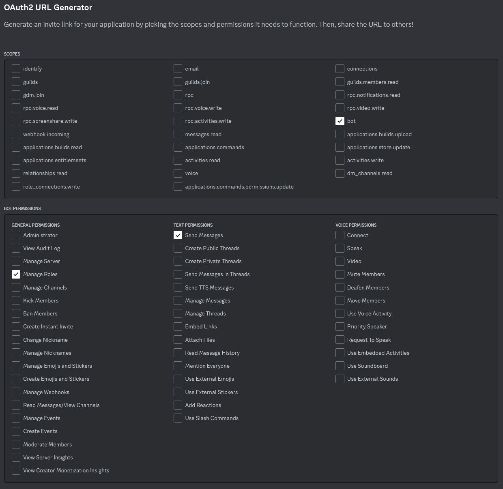Image resolution: width=503 pixels, height=489 pixels.
Task: Check the applications.commands scope
Action: click(x=178, y=148)
